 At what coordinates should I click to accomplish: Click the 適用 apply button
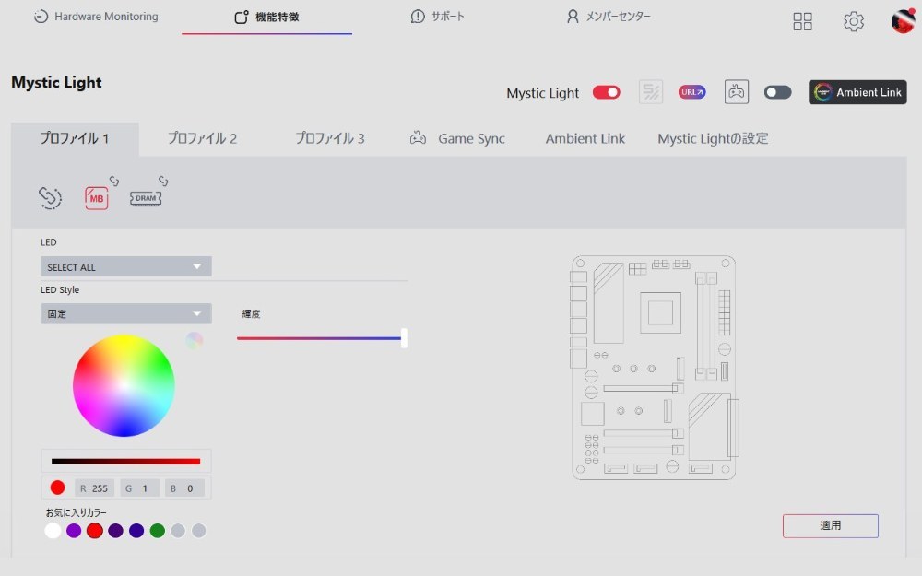pos(831,525)
